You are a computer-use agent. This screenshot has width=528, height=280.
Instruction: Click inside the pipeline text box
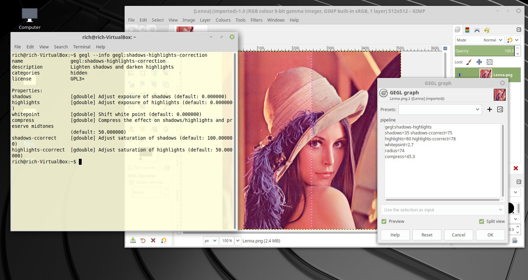443,161
